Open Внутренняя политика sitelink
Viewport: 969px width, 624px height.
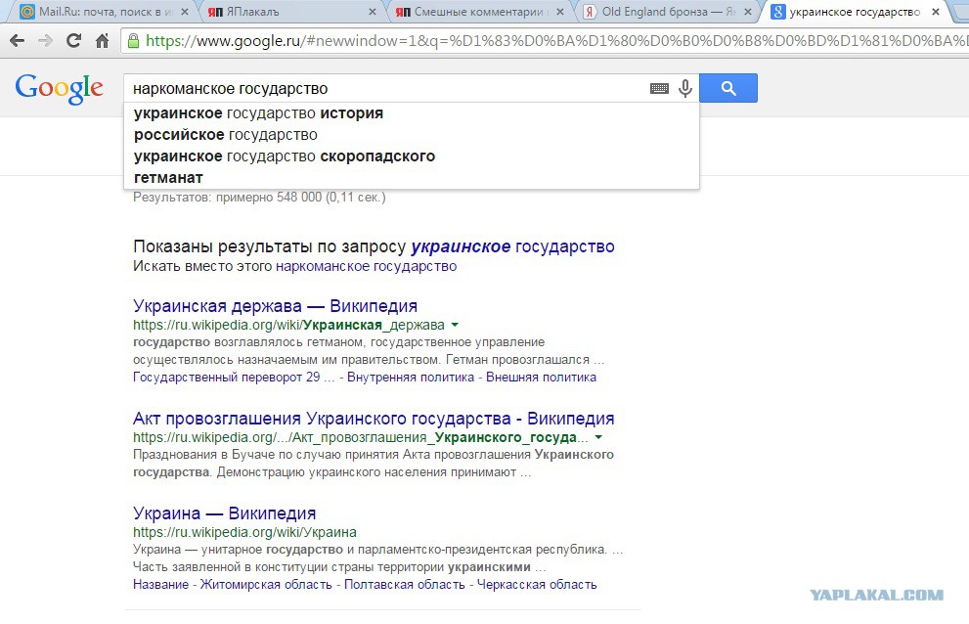pyautogui.click(x=411, y=378)
